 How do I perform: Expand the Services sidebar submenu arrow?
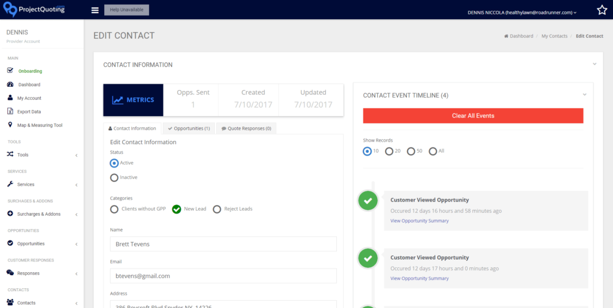77,185
